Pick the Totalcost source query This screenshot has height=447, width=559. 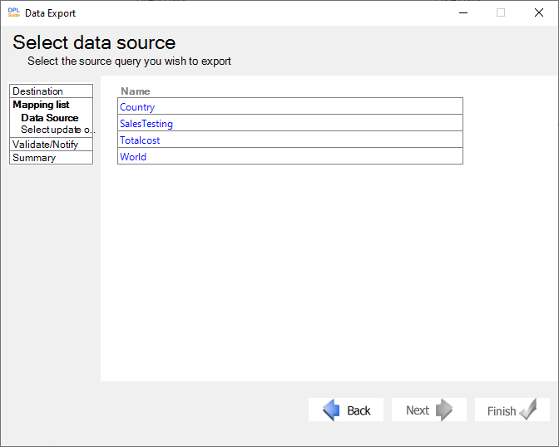click(x=290, y=140)
